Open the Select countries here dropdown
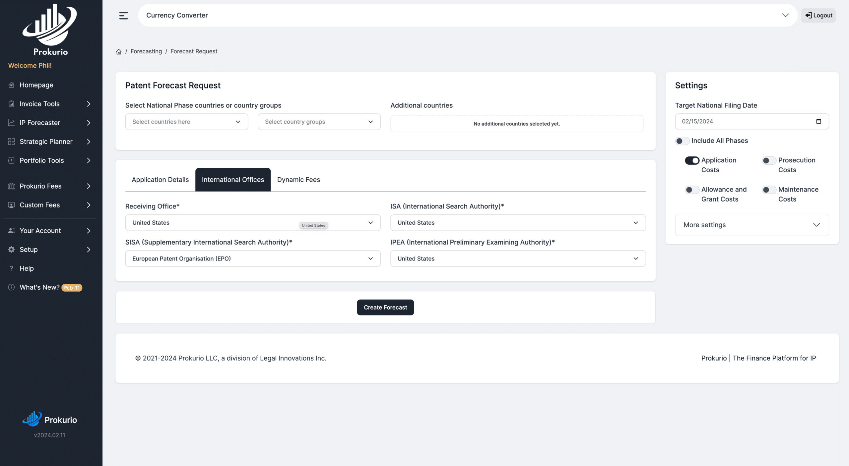 pyautogui.click(x=187, y=122)
